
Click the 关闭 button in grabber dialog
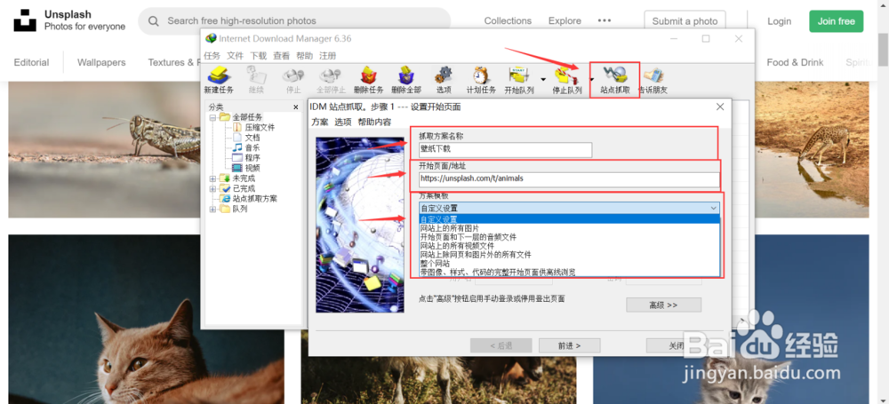(x=677, y=345)
